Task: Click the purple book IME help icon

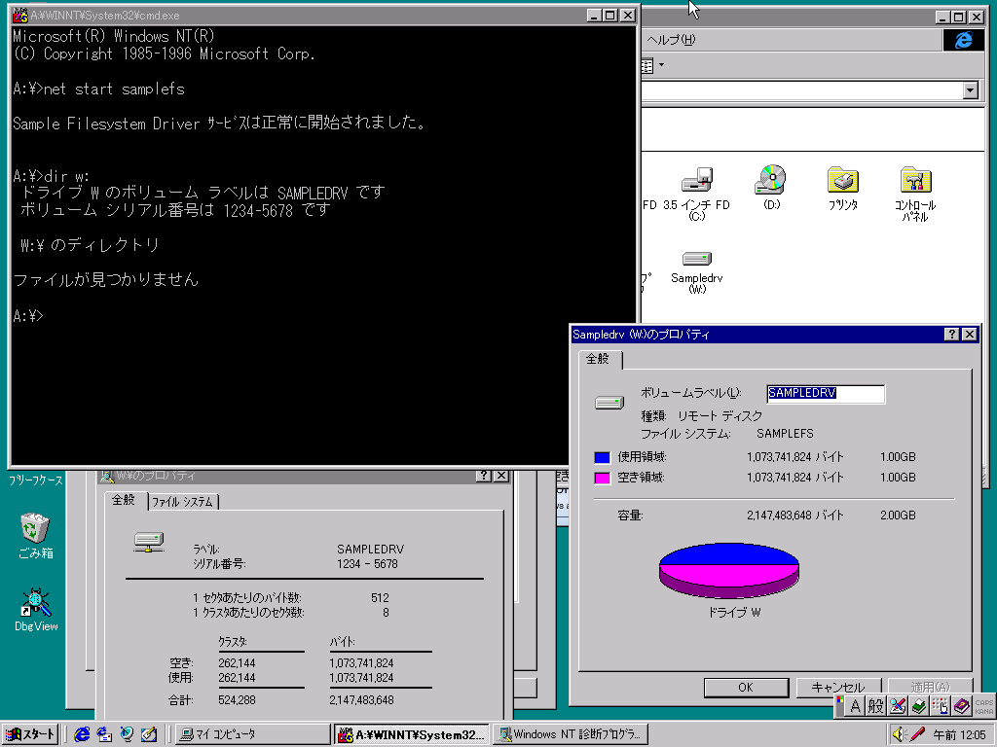Action: (x=961, y=706)
